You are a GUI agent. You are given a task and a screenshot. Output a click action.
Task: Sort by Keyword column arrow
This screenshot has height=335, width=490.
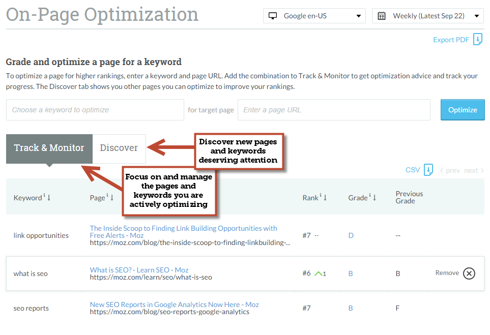(49, 198)
